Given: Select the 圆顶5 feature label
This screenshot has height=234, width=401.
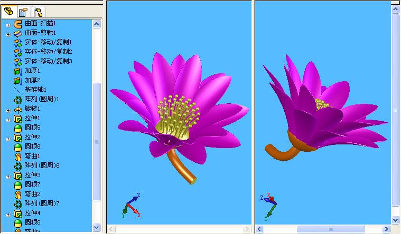Looking at the screenshot, I should tap(32, 128).
